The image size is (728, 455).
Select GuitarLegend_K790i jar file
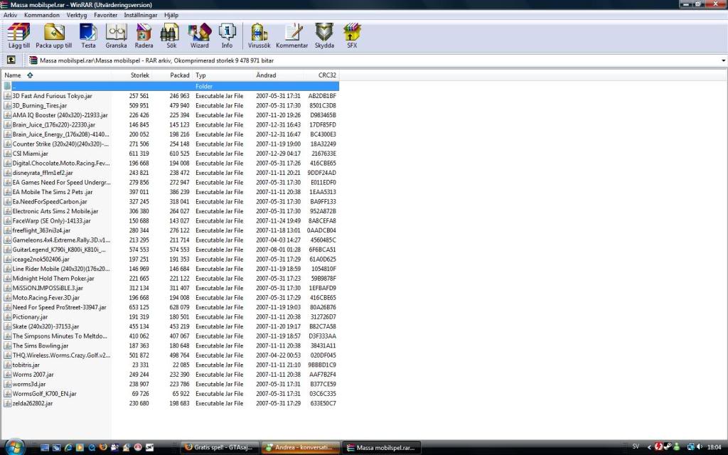[59, 250]
